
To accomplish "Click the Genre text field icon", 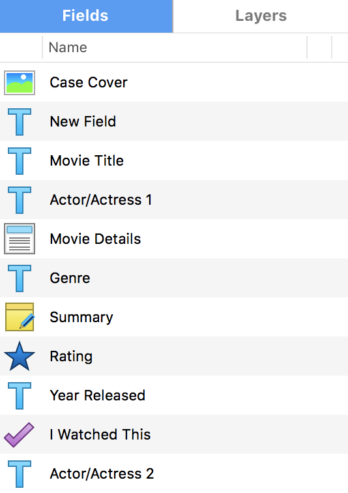I will tap(20, 278).
